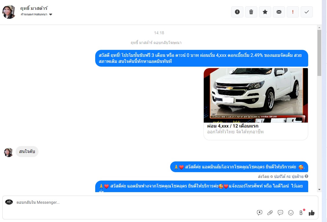Open the white Chevrolet Colorado ad image
This screenshot has height=222, width=327.
tap(256, 95)
